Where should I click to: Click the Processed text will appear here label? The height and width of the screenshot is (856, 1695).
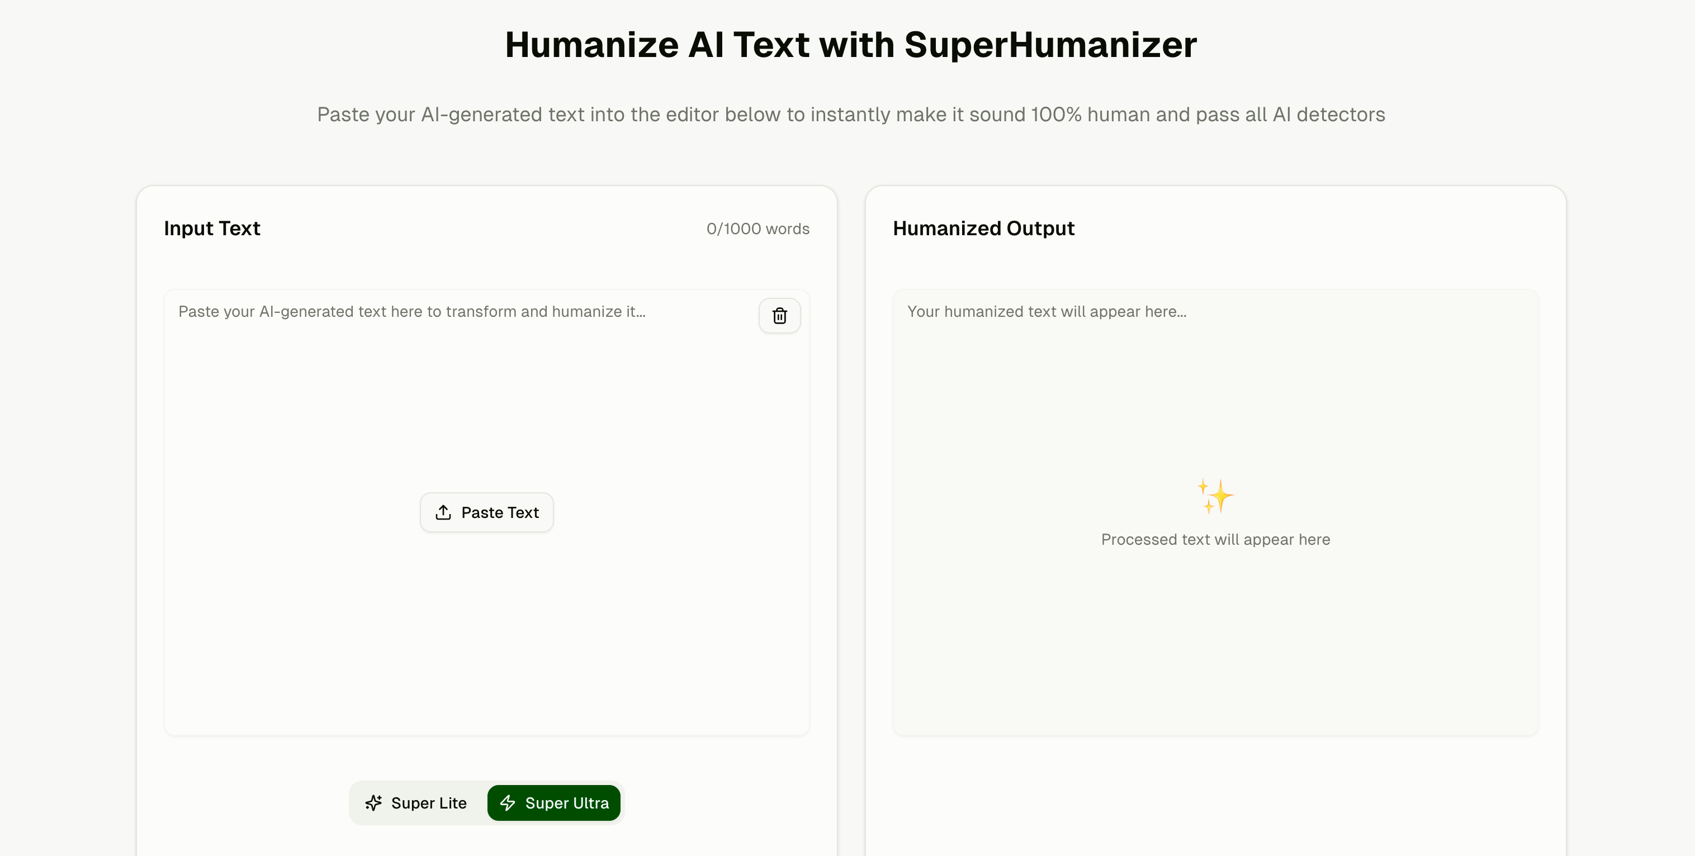1215,539
